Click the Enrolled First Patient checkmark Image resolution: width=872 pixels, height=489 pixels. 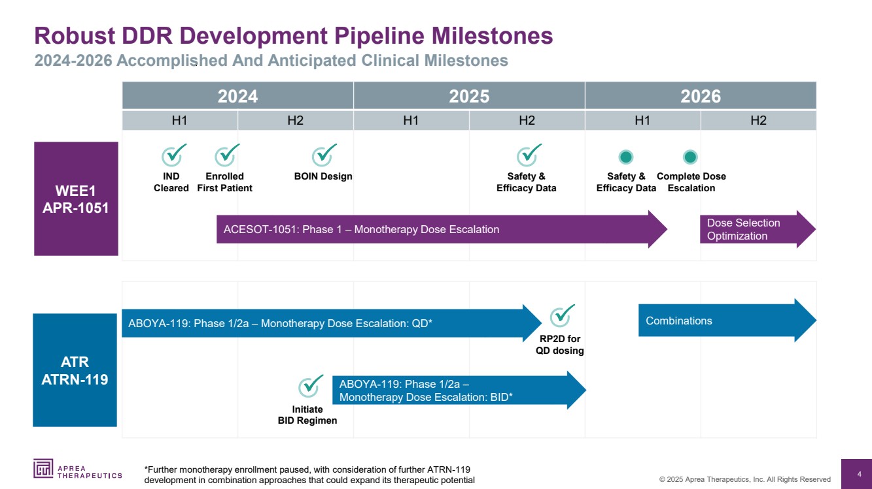point(226,156)
